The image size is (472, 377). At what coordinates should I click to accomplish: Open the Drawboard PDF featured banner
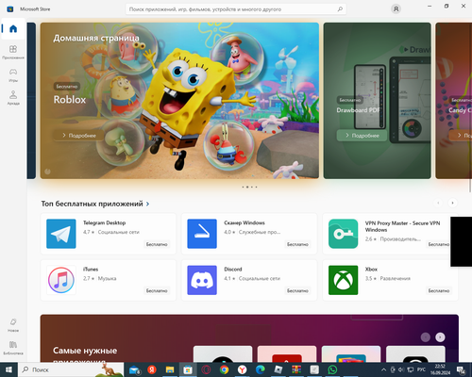pos(378,101)
